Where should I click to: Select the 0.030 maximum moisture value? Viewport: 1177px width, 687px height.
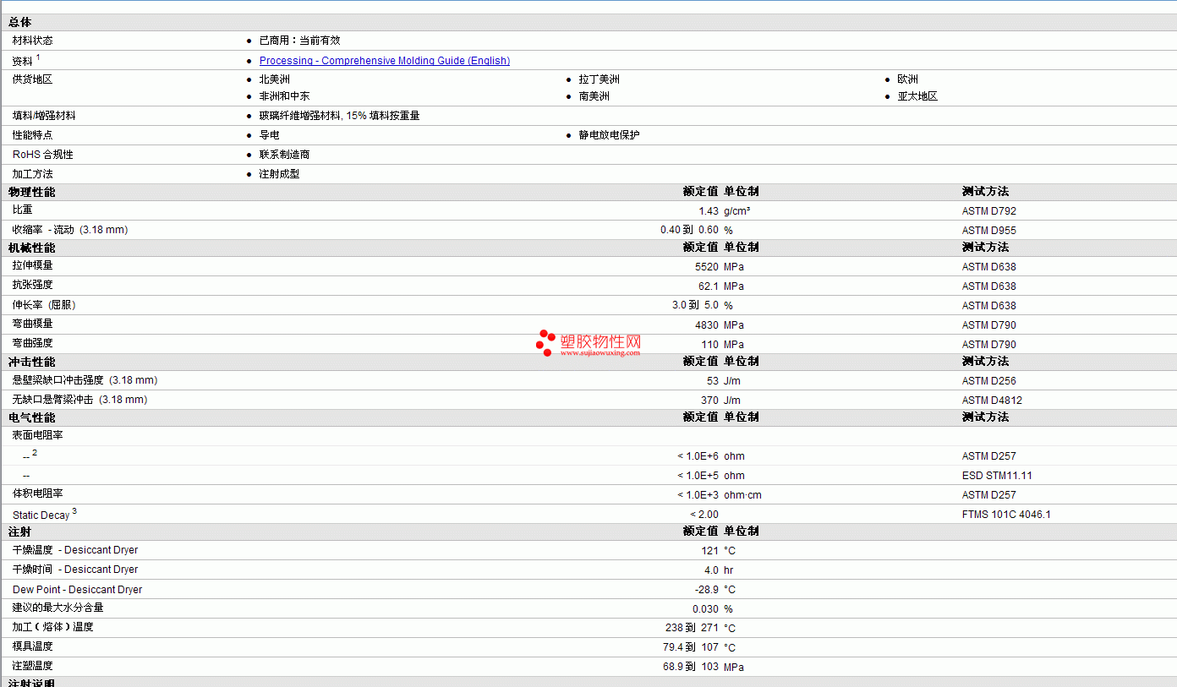tap(705, 609)
